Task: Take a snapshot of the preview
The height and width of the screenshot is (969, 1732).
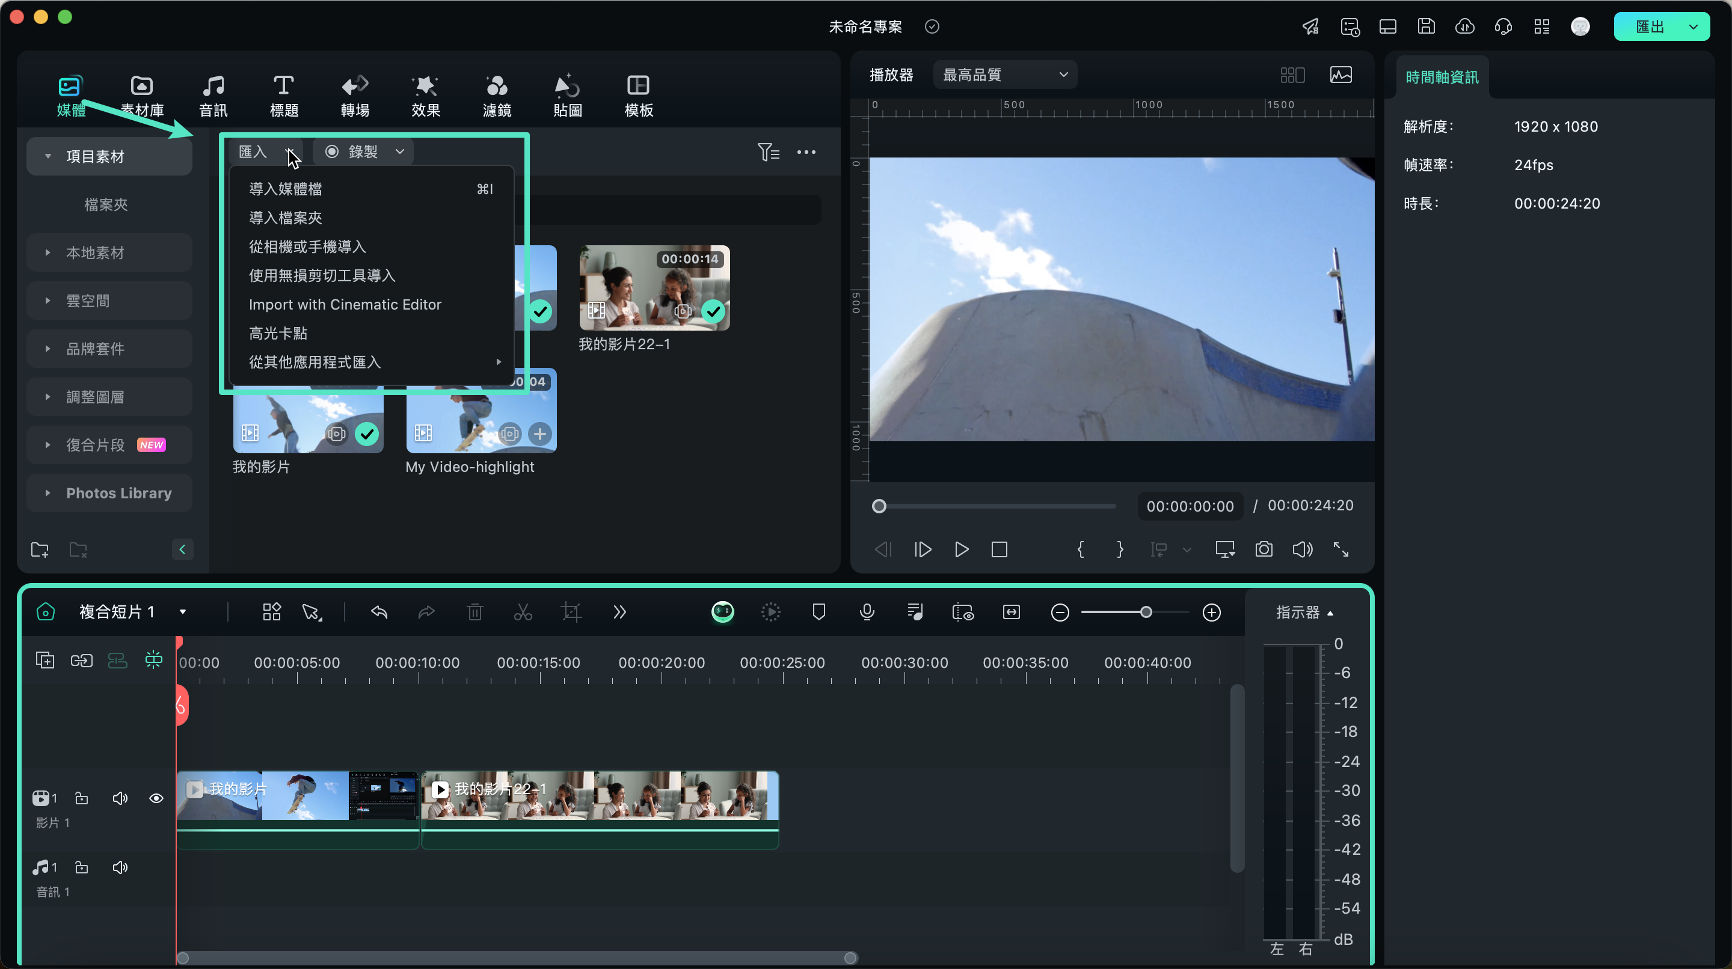Action: pyautogui.click(x=1264, y=549)
